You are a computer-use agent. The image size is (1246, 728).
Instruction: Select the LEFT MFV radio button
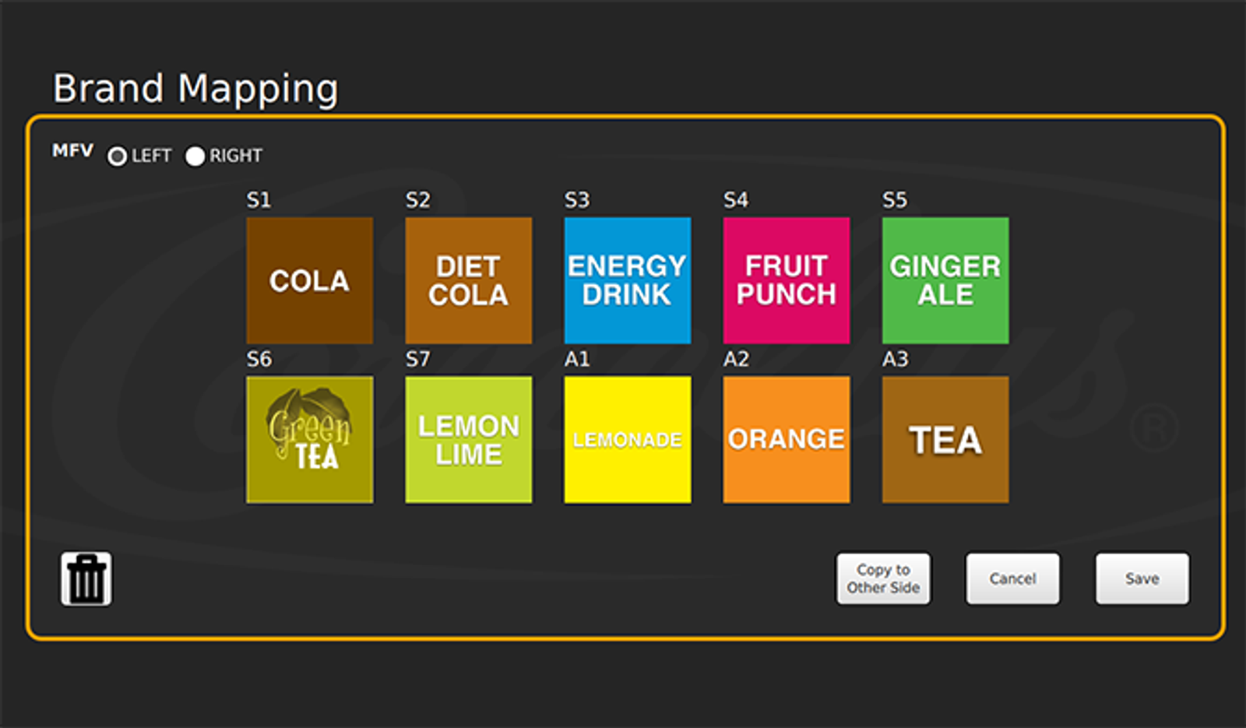click(x=117, y=157)
